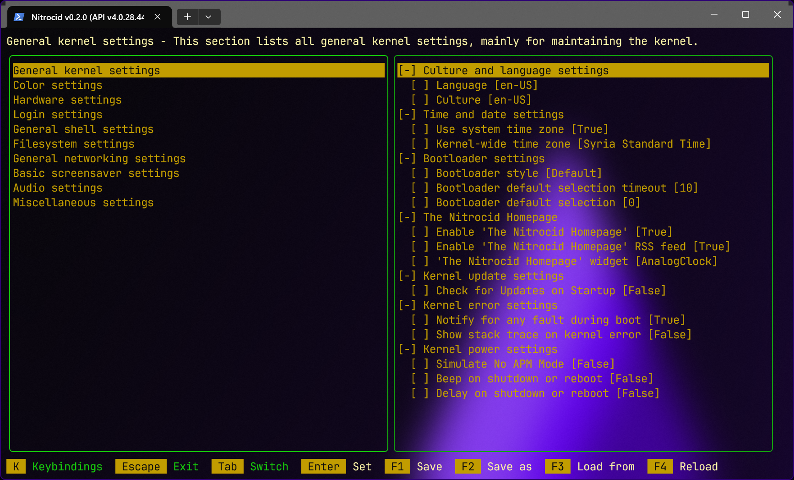Open the terminal profiles dropdown chevron

[x=208, y=17]
